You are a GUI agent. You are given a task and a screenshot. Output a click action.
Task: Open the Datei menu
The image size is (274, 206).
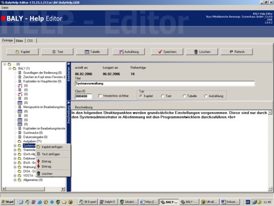[x=5, y=8]
